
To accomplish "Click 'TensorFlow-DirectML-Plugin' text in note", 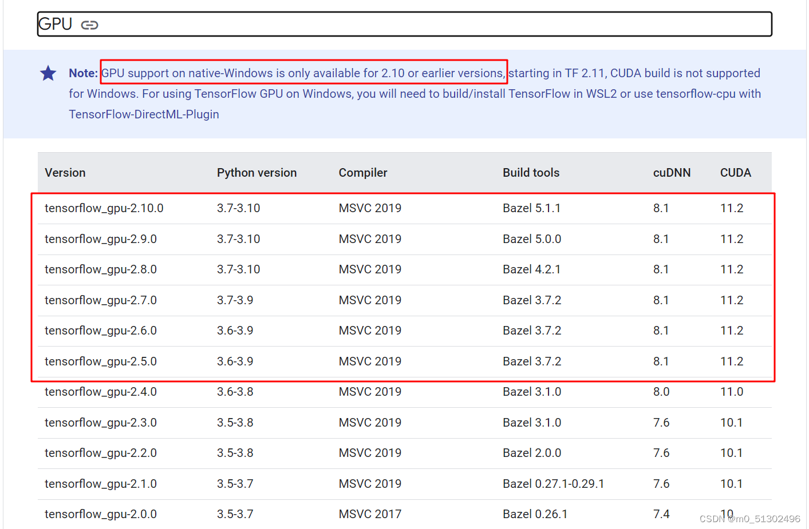I will click(x=144, y=114).
